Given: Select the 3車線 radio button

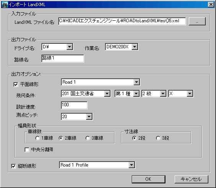Looking at the screenshot, I should (x=88, y=138).
